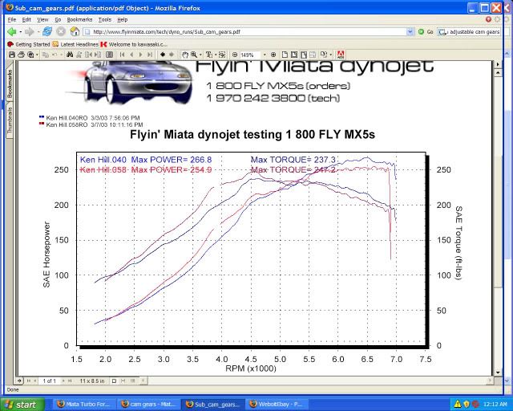Viewport: 513px width, 411px height.
Task: Click the yellow warning system tray icon
Action: click(458, 404)
